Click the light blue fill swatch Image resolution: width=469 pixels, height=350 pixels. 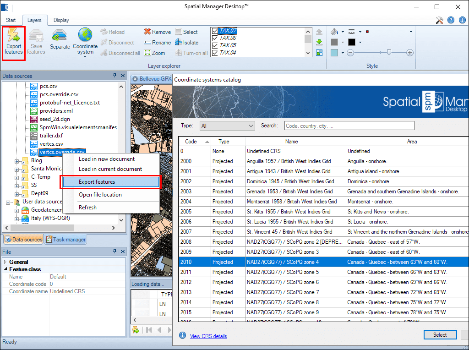[334, 53]
